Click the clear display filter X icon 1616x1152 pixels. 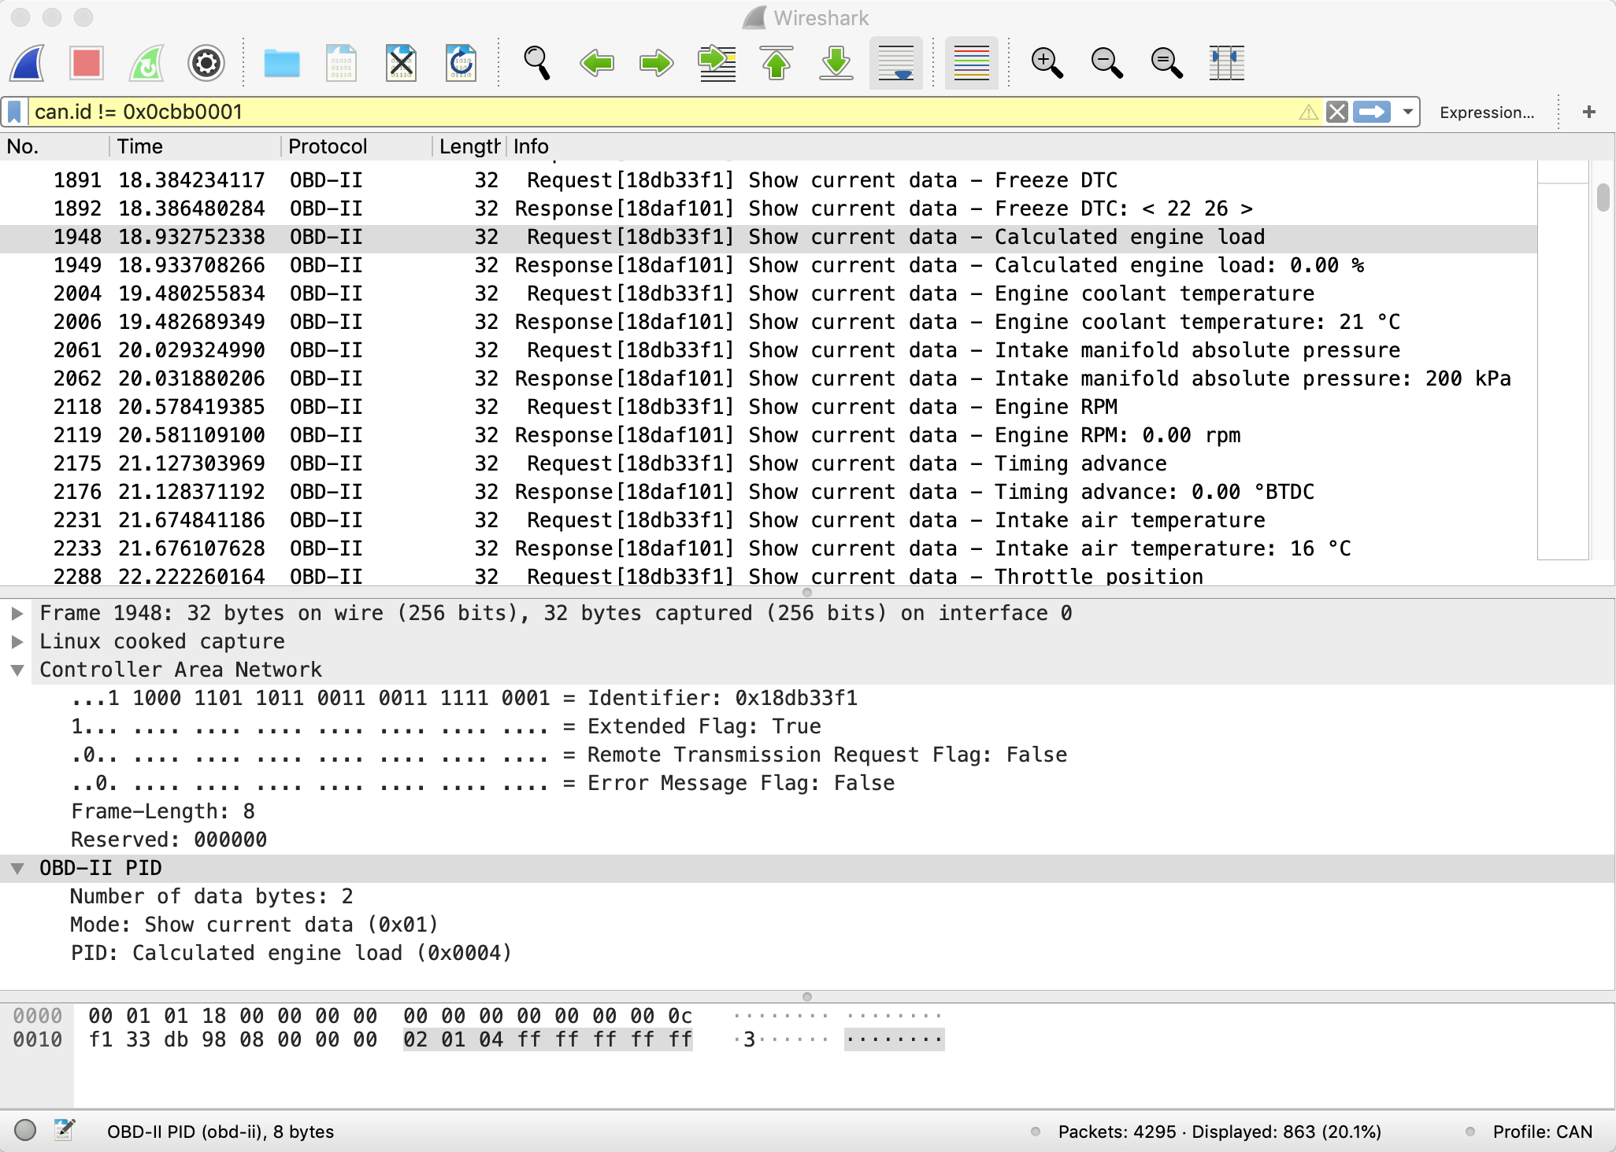pyautogui.click(x=1338, y=113)
